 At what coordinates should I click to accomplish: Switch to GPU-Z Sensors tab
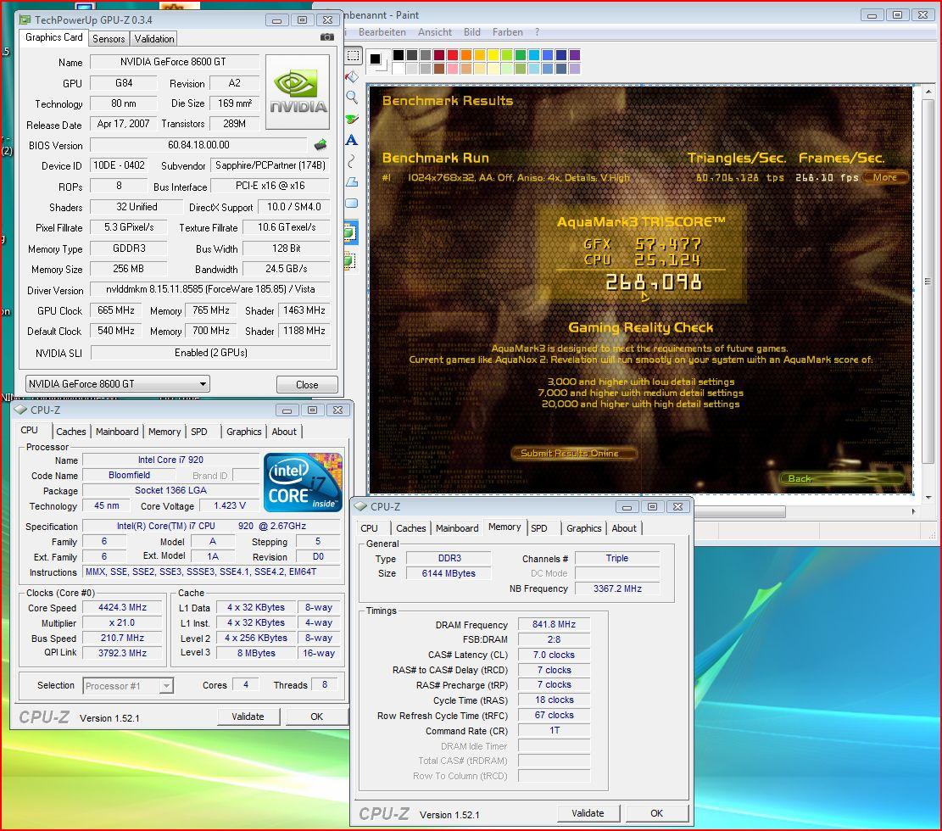point(109,38)
